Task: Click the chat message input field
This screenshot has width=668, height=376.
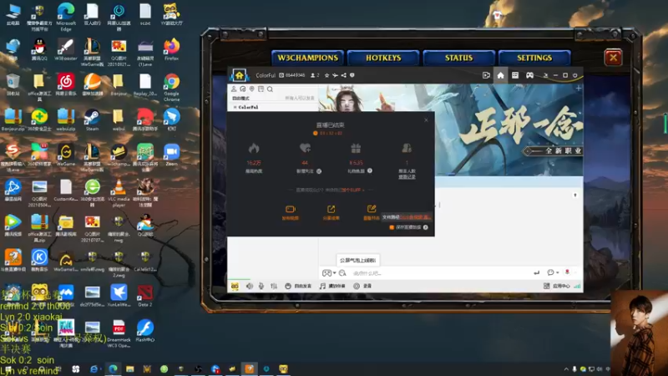Action: pyautogui.click(x=439, y=273)
